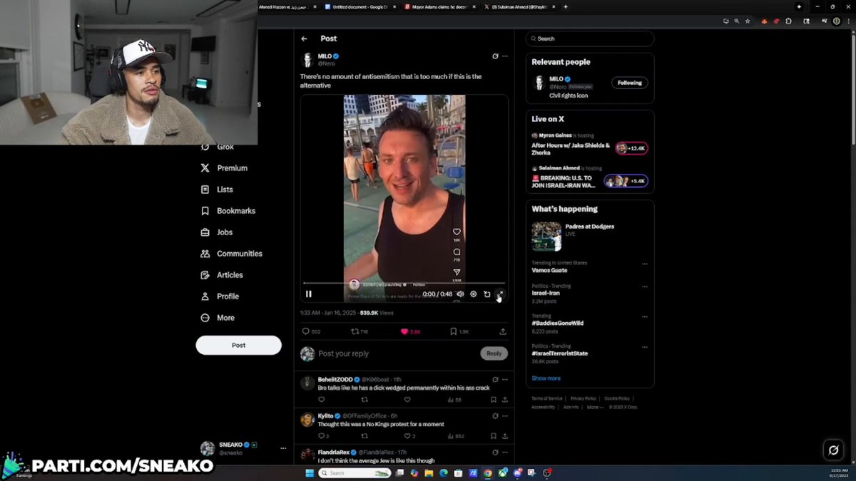Viewport: 856px width, 481px height.
Task: Open Lists in the sidebar
Action: click(217, 190)
